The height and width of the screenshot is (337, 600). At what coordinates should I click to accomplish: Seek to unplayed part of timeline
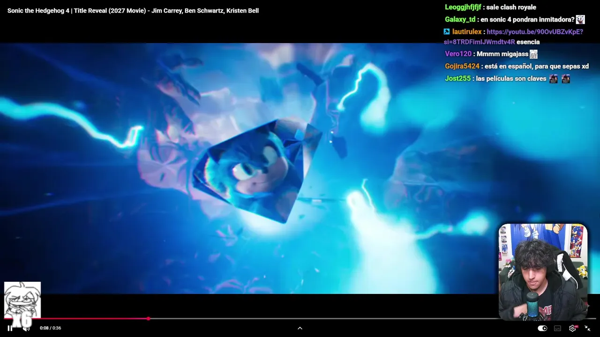click(x=323, y=318)
